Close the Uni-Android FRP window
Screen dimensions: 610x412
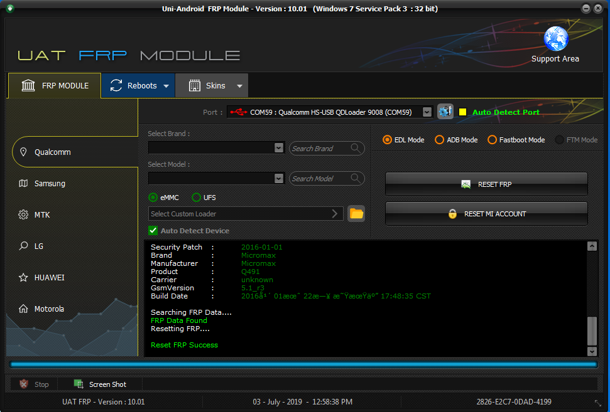coord(598,8)
